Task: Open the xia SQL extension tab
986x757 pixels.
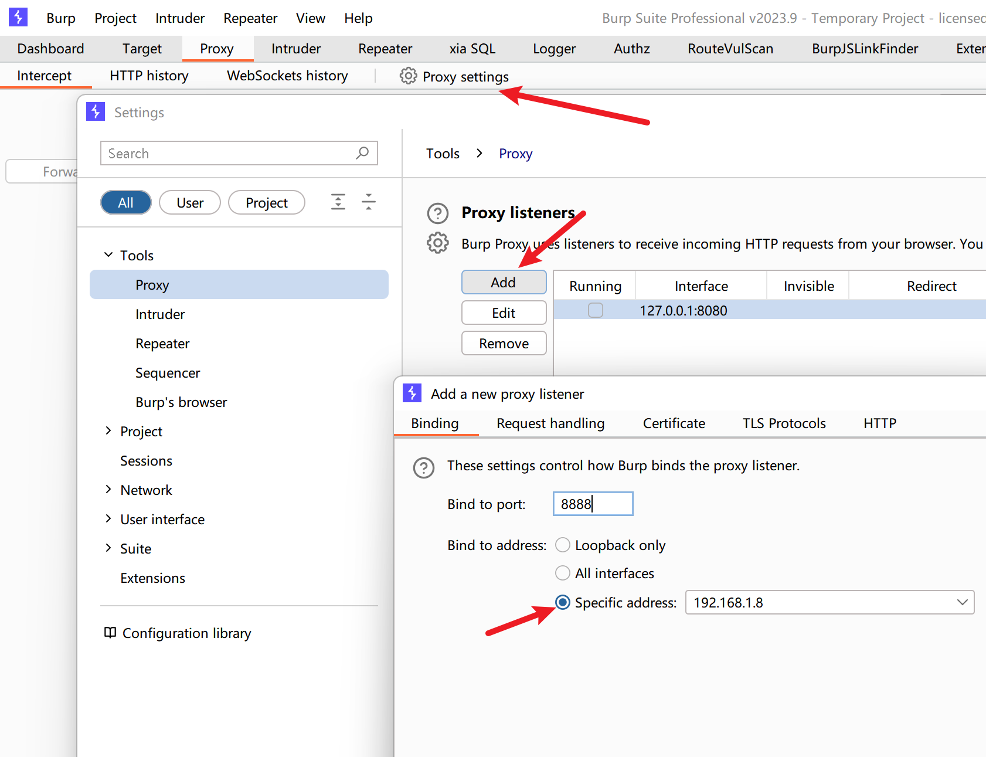Action: click(472, 49)
